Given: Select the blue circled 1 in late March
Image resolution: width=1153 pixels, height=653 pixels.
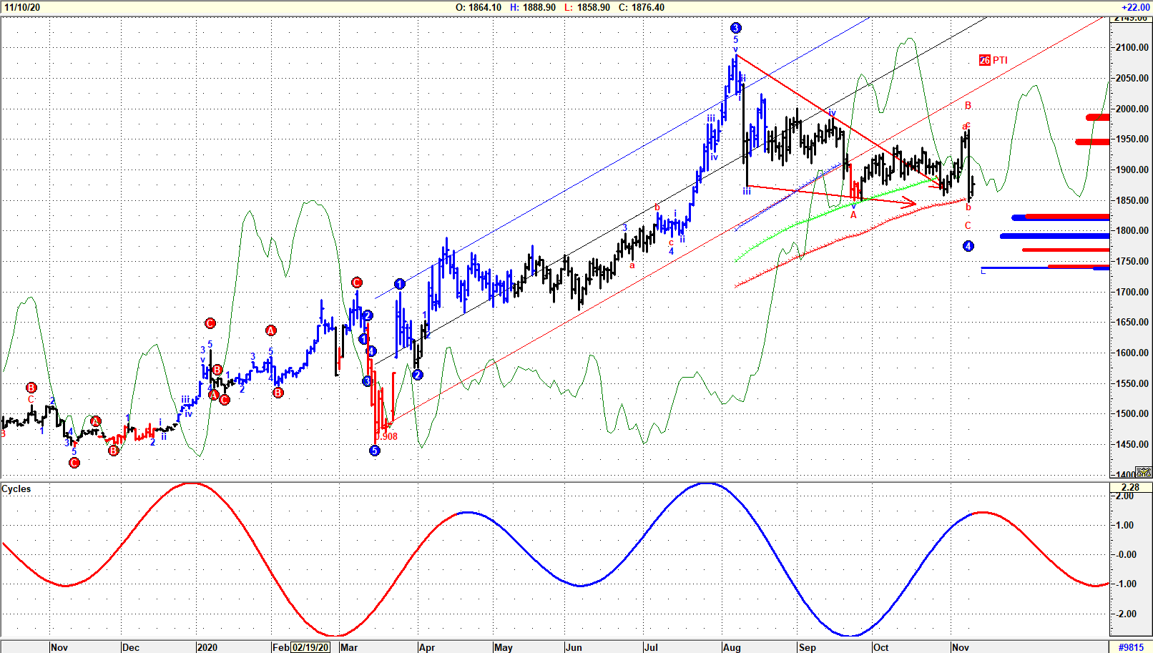Looking at the screenshot, I should 400,284.
